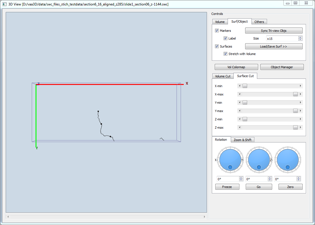
Task: Click the Freeze button
Action: pyautogui.click(x=227, y=187)
